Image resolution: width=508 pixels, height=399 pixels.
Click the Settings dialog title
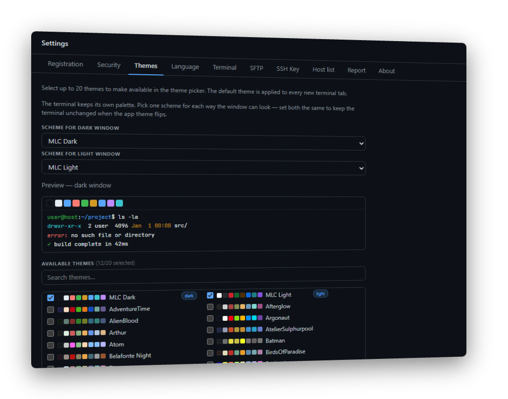point(55,44)
